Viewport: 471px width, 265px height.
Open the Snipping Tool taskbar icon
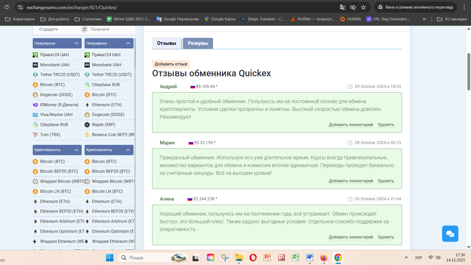click(x=225, y=258)
